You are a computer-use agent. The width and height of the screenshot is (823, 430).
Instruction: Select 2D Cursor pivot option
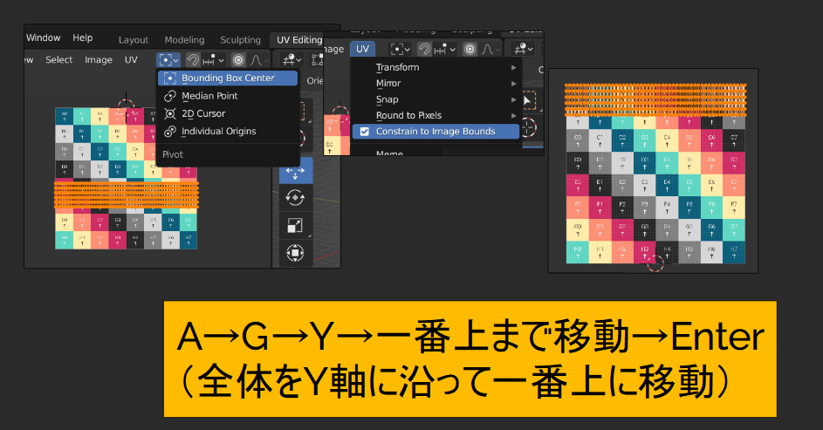coord(228,113)
